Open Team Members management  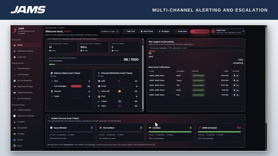point(24,69)
